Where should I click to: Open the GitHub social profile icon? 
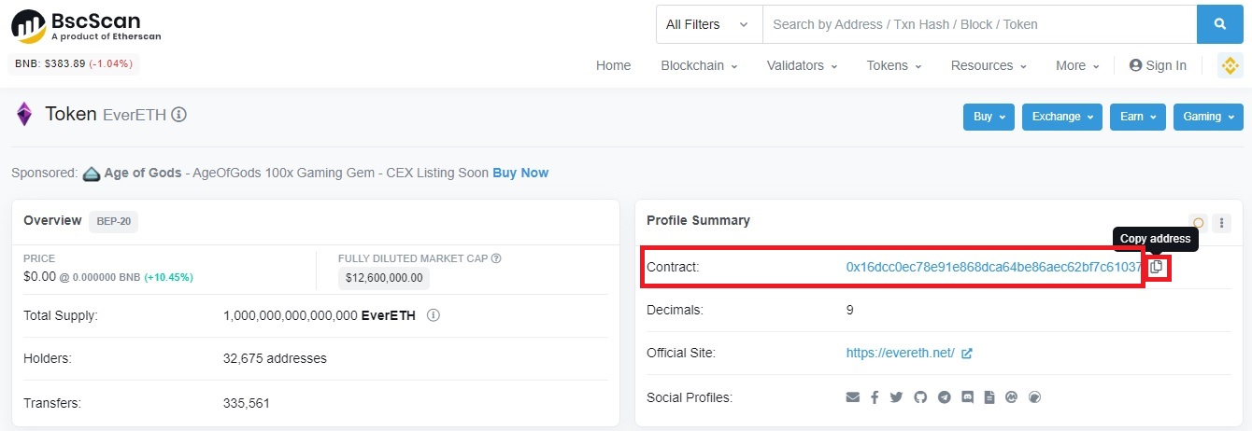[920, 397]
